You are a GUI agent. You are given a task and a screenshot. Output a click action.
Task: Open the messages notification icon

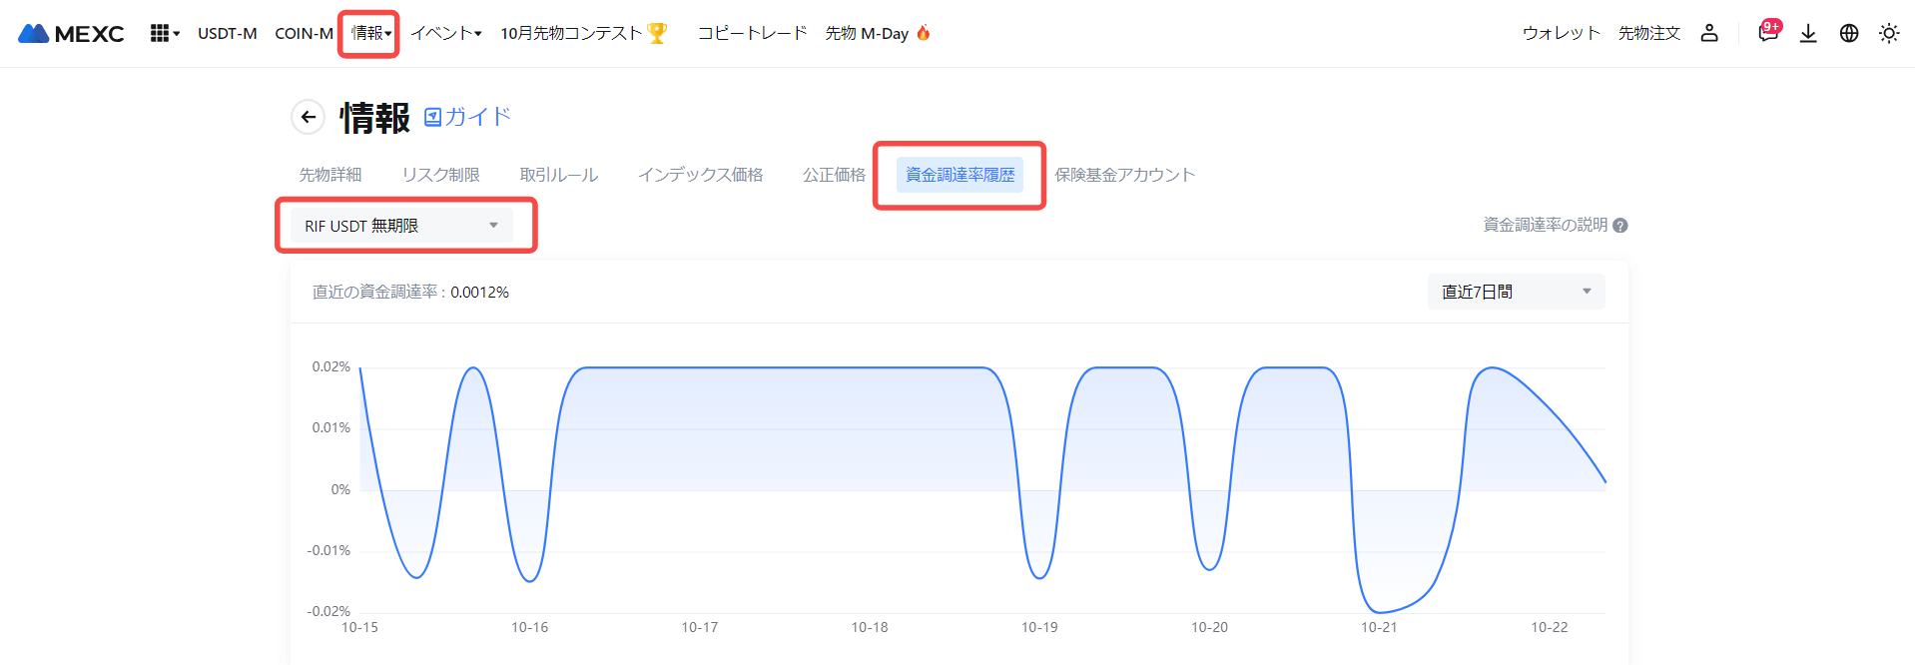pos(1768,33)
